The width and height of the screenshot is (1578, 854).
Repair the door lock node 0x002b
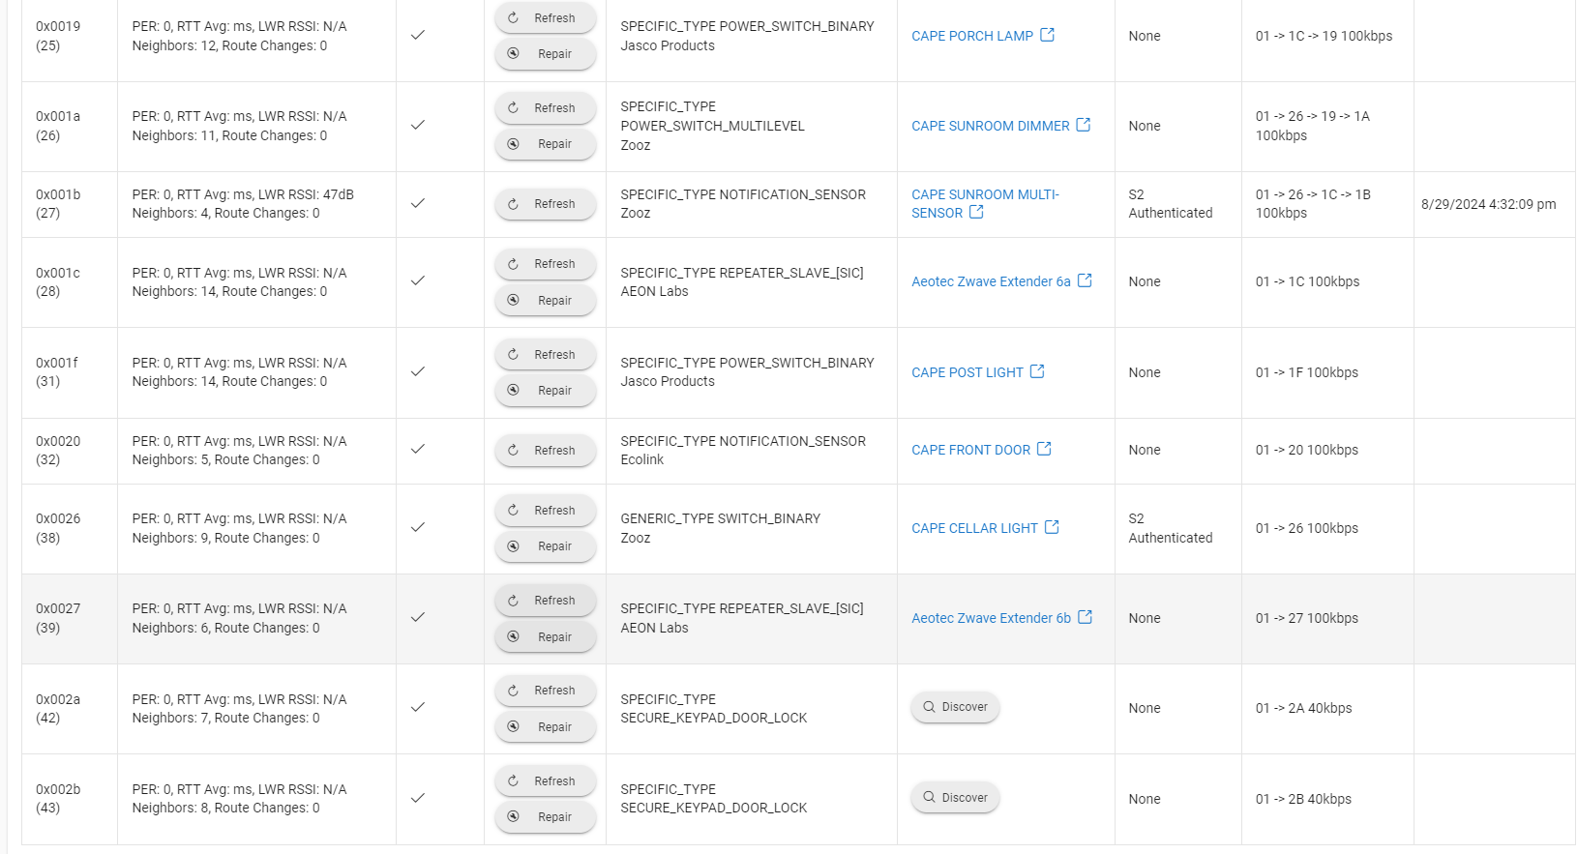[545, 817]
